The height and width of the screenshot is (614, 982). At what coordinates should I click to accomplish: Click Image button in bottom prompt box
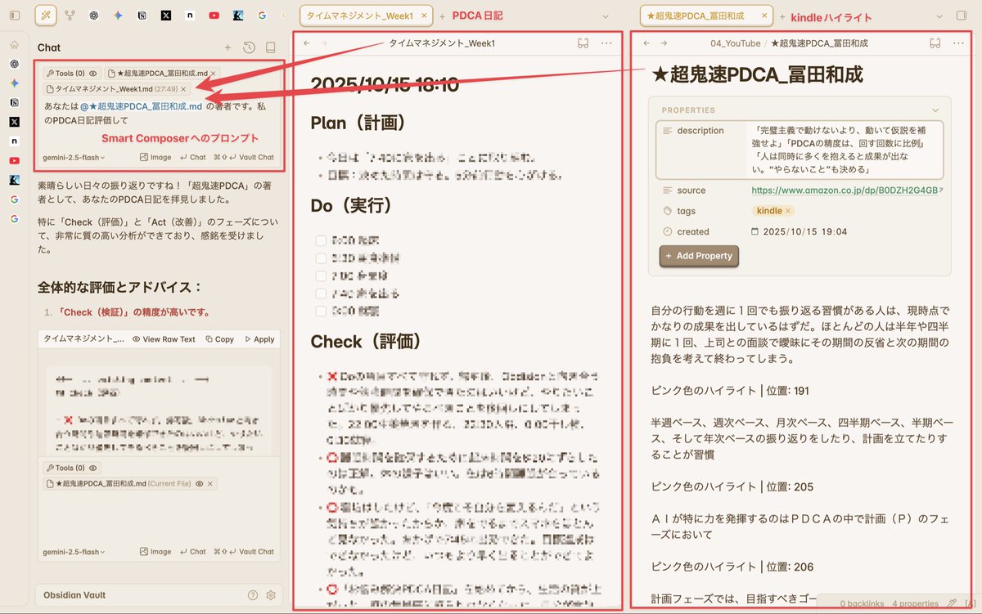155,552
